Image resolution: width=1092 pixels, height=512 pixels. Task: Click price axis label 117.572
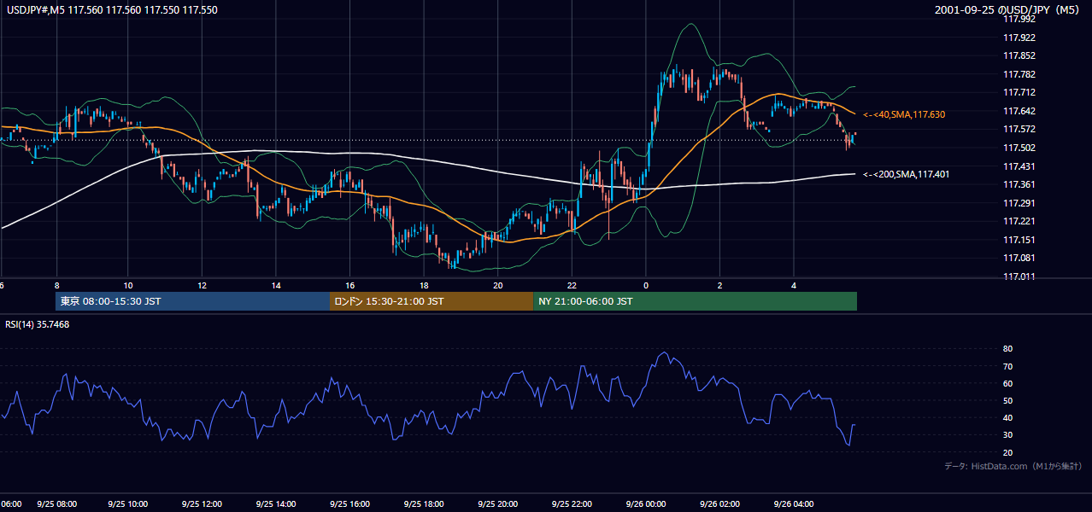[x=1019, y=129]
